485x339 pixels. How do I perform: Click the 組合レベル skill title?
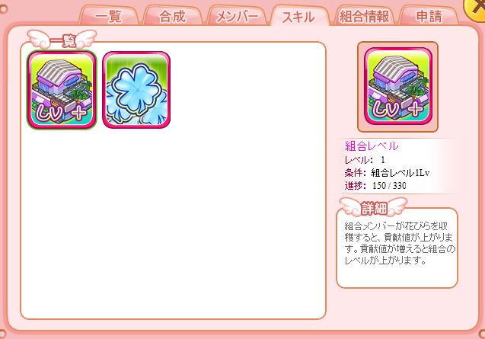(372, 146)
